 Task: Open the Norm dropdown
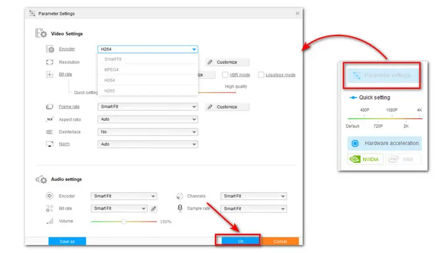click(148, 144)
